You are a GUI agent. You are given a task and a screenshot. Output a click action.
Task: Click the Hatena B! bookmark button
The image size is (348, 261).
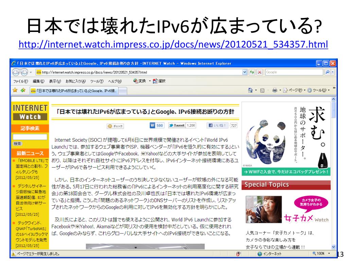click(152, 125)
